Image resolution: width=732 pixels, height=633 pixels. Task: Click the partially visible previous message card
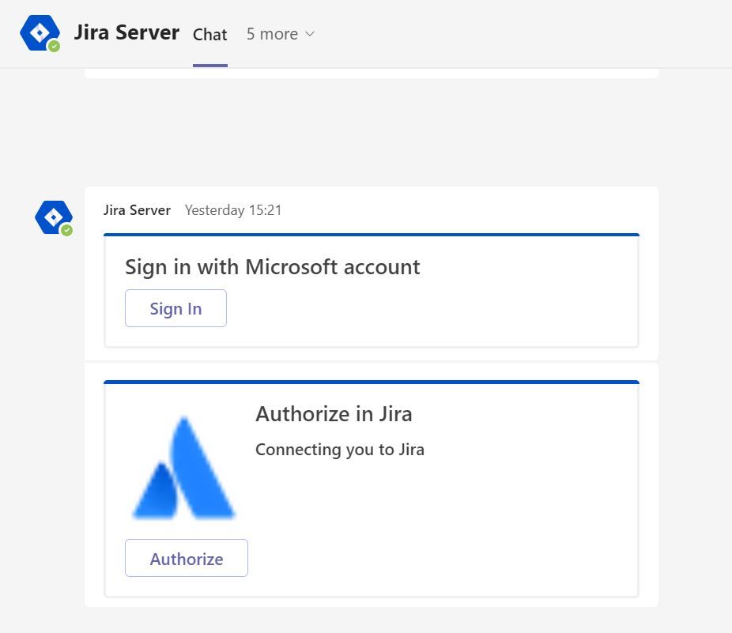click(x=372, y=73)
